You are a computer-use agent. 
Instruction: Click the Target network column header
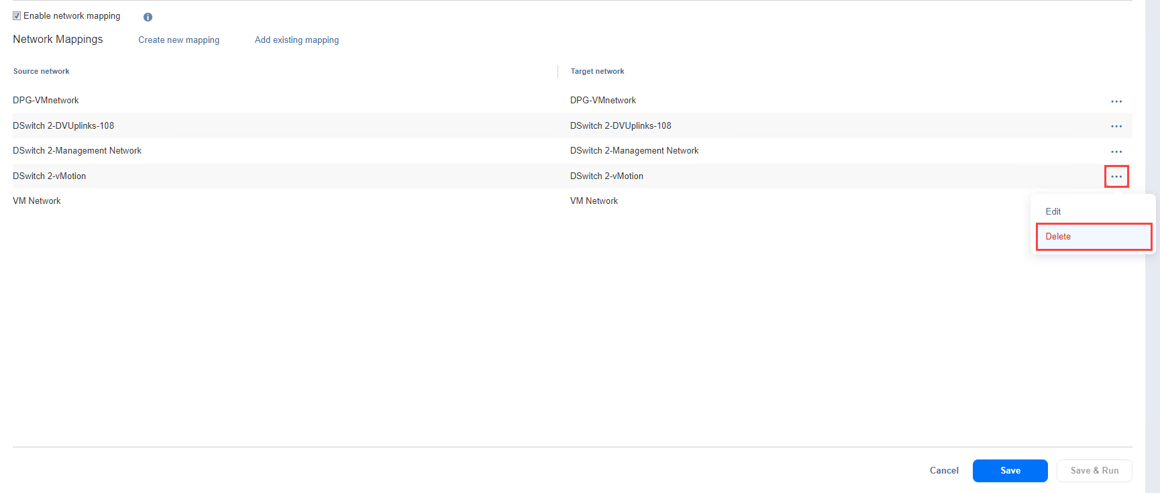[597, 71]
